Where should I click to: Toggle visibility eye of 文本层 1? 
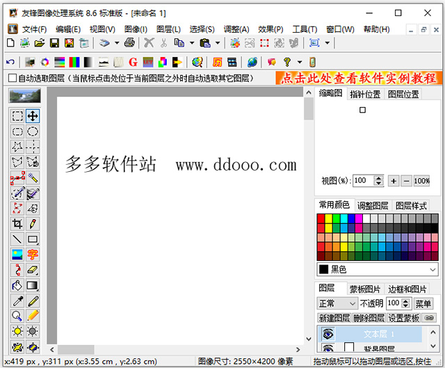[327, 334]
